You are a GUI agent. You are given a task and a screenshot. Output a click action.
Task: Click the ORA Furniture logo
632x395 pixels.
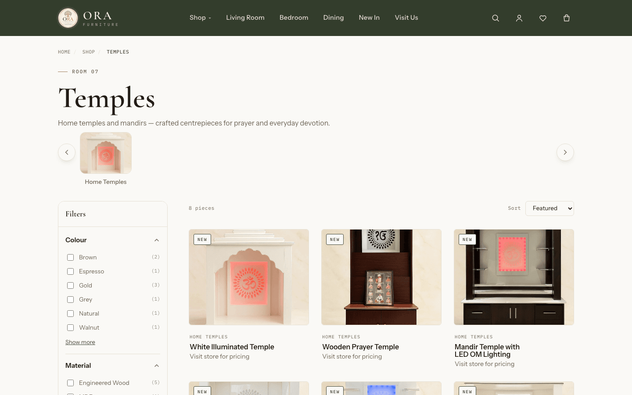[x=88, y=18]
